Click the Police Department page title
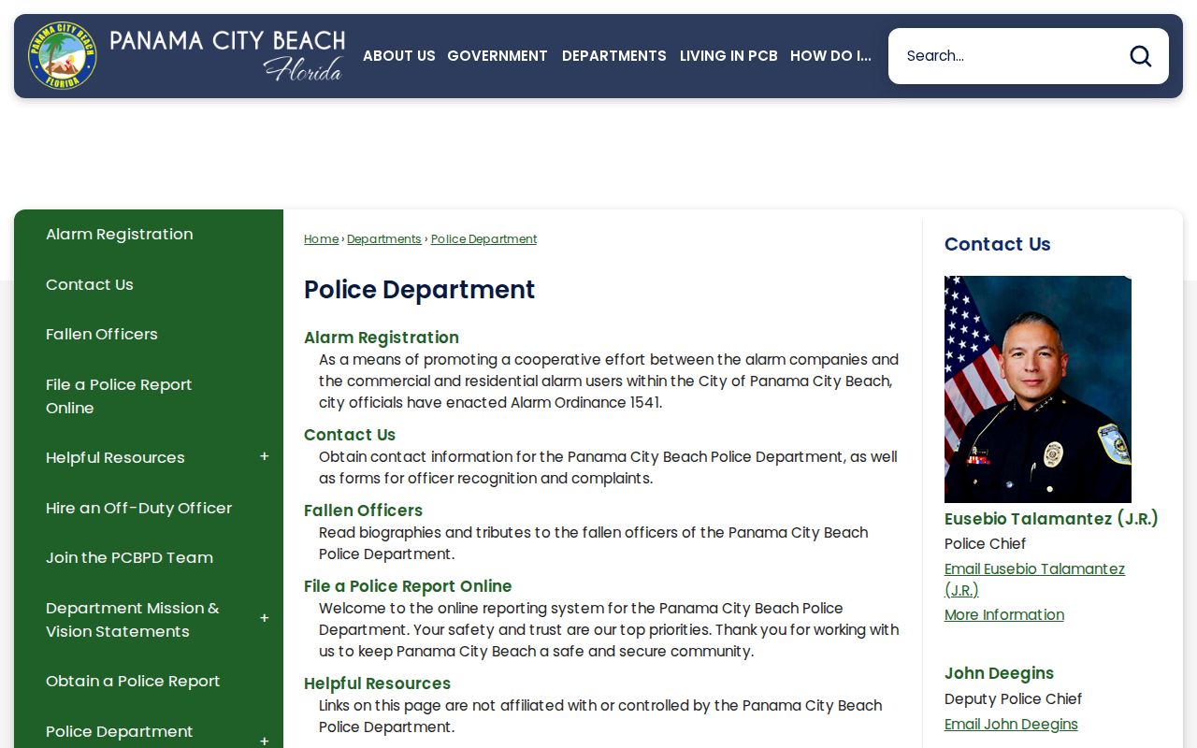 point(419,290)
